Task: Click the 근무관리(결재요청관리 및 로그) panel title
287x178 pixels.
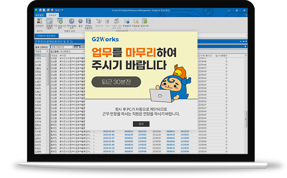Action: [54, 42]
